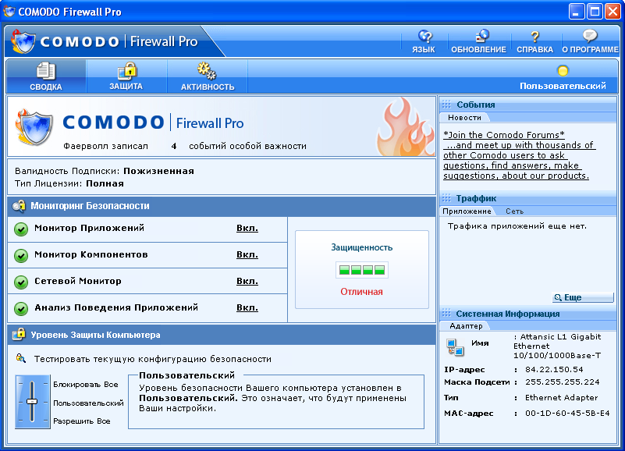Viewport: 625px width, 451px height.
Task: Select Блокировать Все security level
Action: click(x=86, y=385)
